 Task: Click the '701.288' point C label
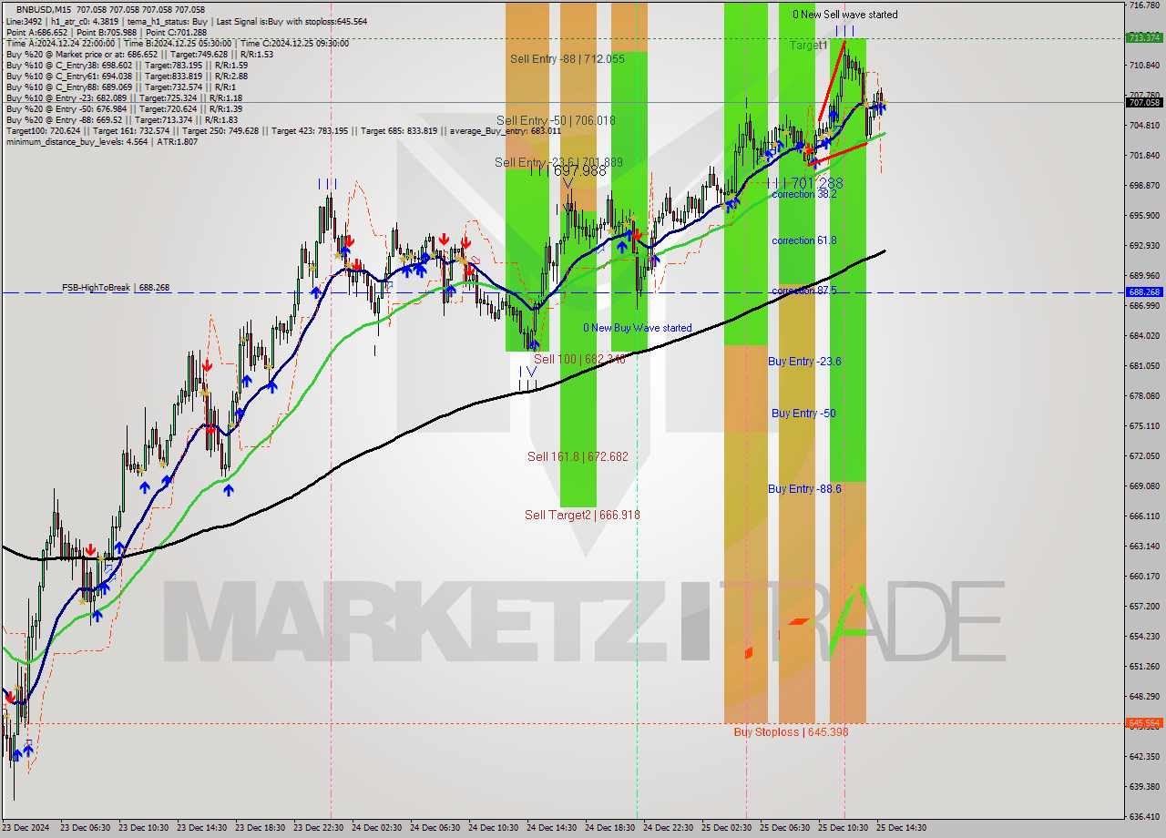(x=817, y=183)
